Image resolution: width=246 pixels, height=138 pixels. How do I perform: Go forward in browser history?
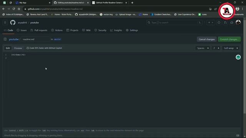click(8, 9)
